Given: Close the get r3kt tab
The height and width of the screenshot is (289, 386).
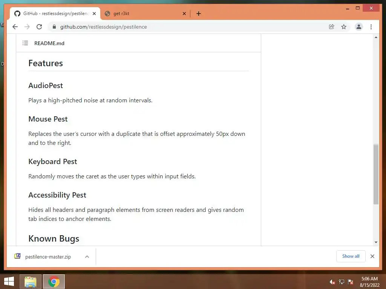Looking at the screenshot, I should (184, 14).
